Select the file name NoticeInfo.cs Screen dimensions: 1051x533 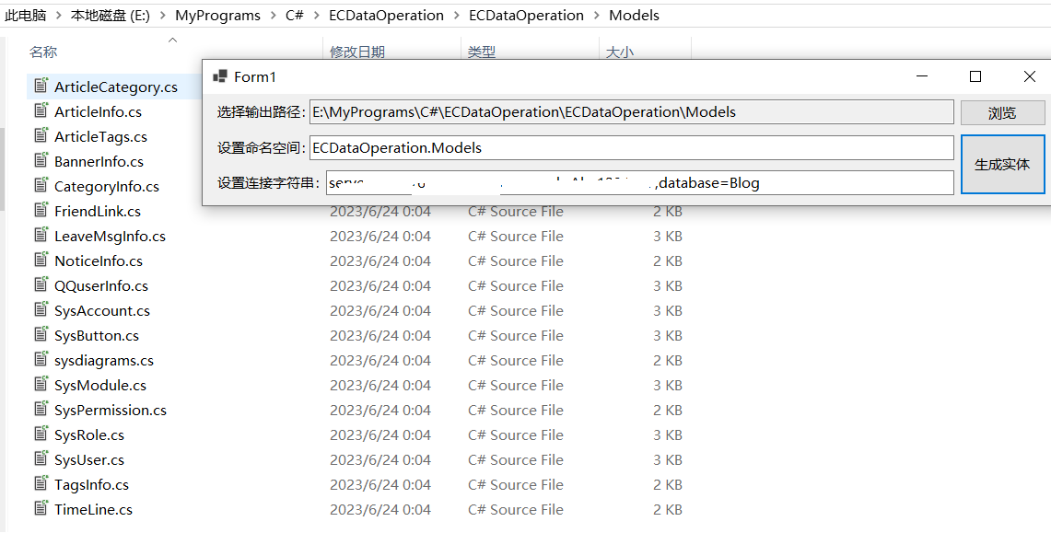point(99,261)
